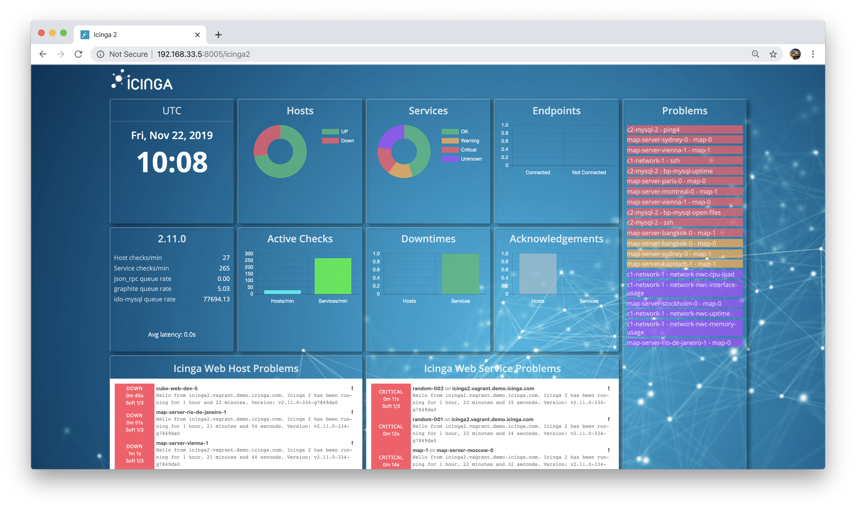
Task: Open the random-002 service link
Action: pyautogui.click(x=428, y=388)
